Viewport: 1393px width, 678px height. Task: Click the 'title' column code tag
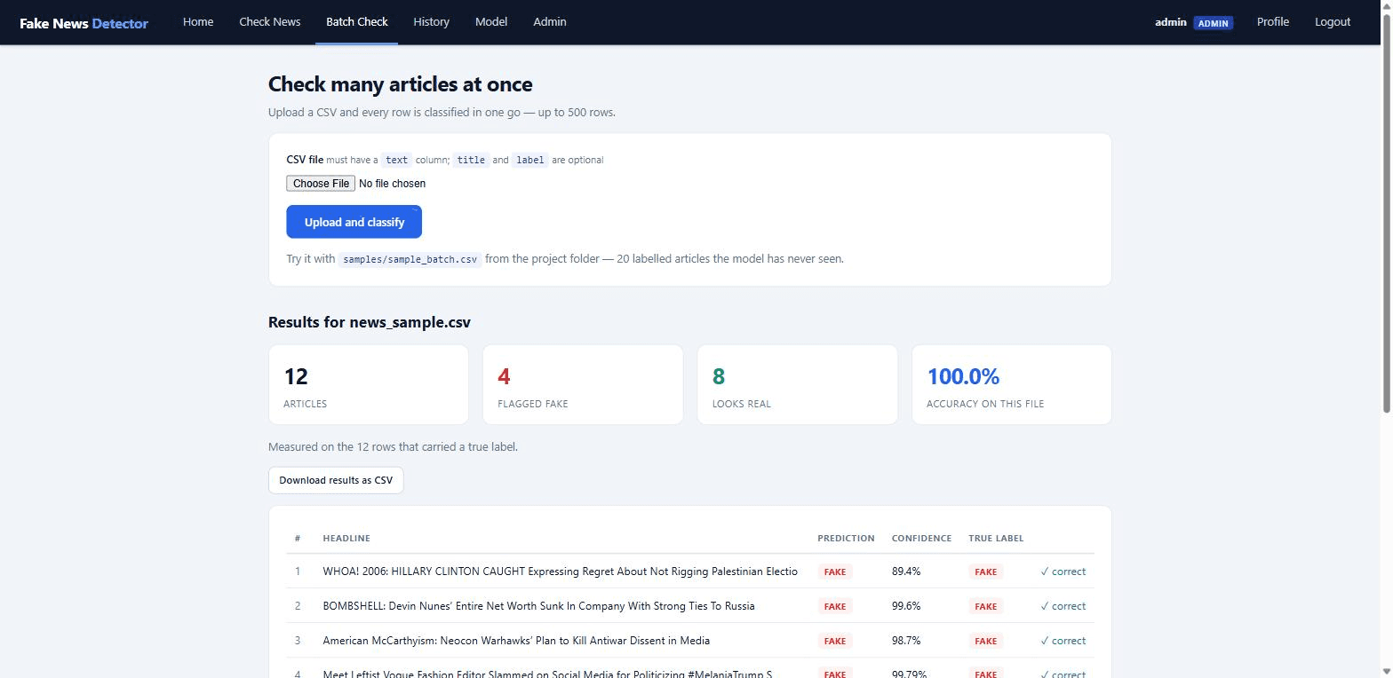pos(471,161)
